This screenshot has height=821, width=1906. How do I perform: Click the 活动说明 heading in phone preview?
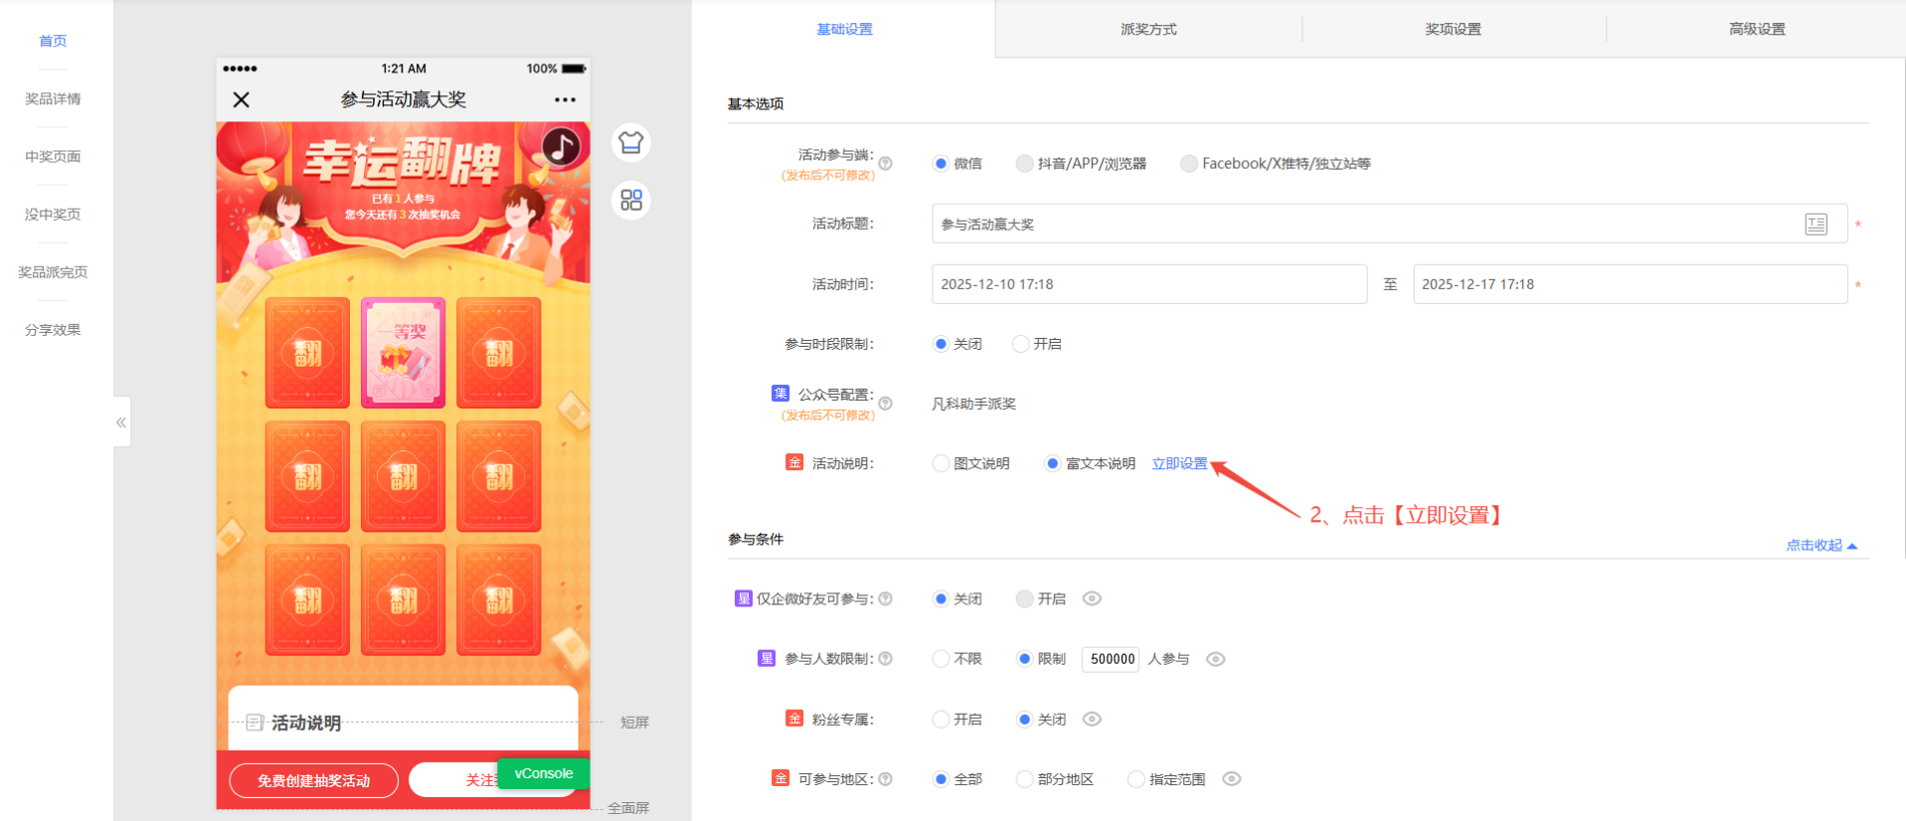(306, 723)
